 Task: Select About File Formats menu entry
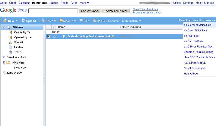click(x=195, y=63)
